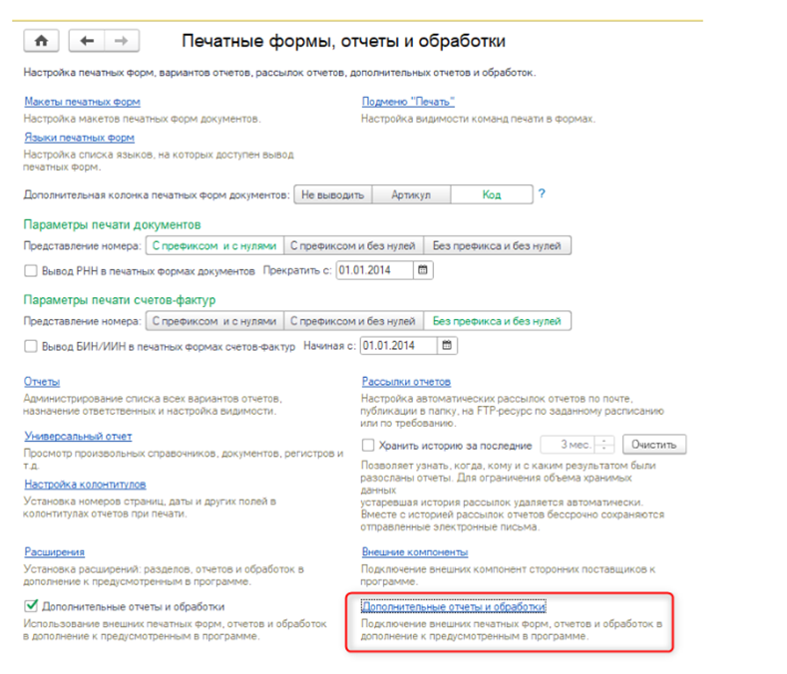The height and width of the screenshot is (674, 787).
Task: Select Не выводить for additional column
Action: pos(332,194)
